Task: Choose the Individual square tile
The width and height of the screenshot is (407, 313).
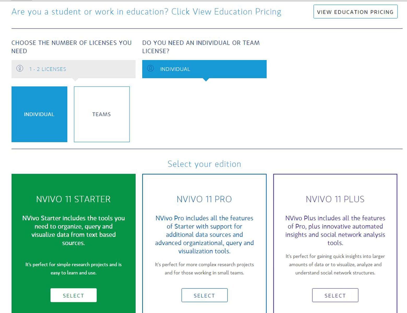Action: pos(39,114)
